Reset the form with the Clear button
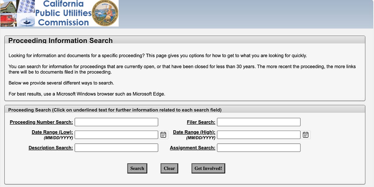The width and height of the screenshot is (374, 187). 169,168
